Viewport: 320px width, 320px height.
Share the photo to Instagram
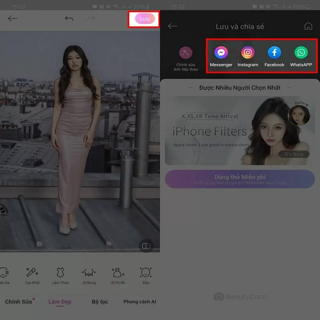coord(248,52)
